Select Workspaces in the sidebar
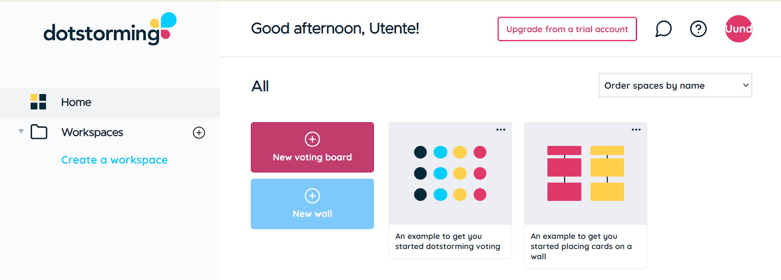This screenshot has height=280, width=781. 92,132
